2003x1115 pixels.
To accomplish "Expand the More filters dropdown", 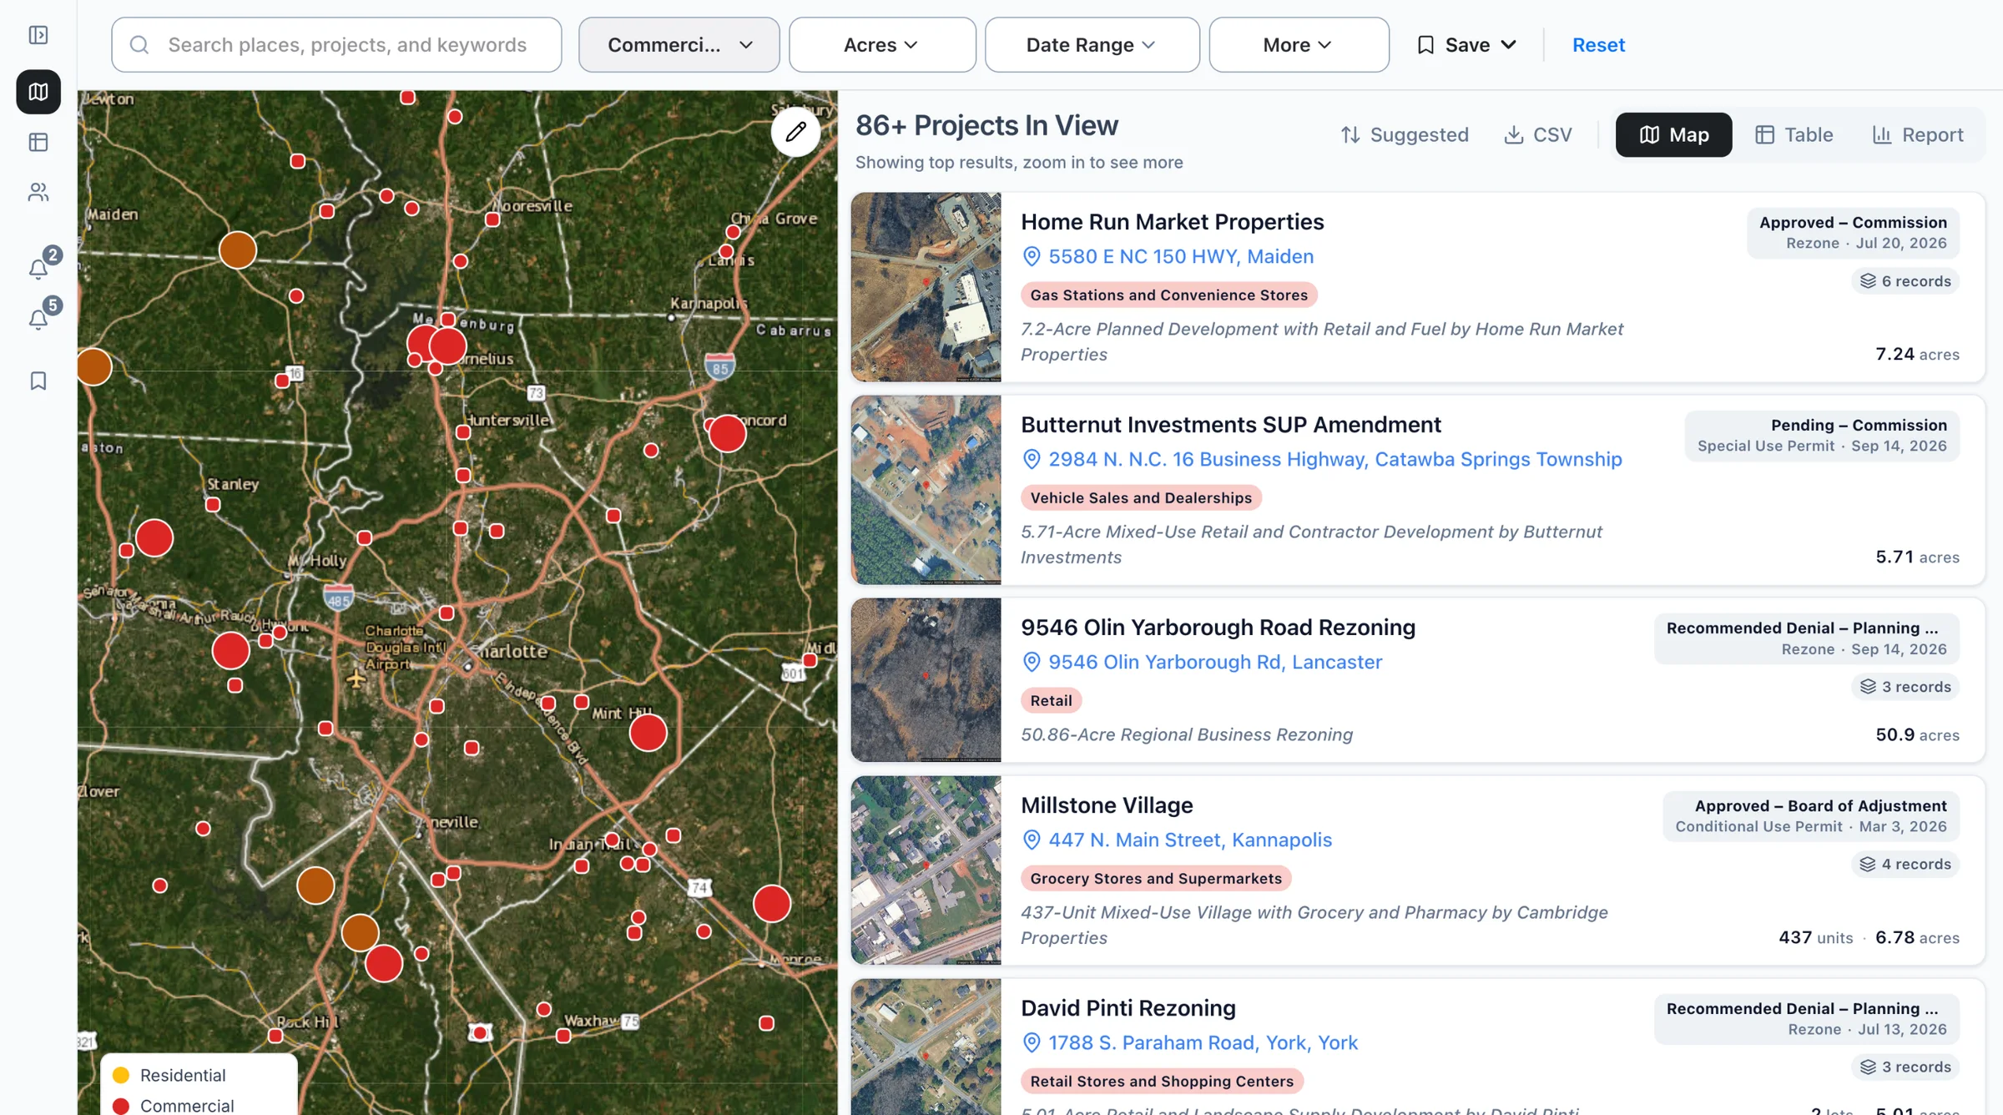I will [x=1299, y=45].
